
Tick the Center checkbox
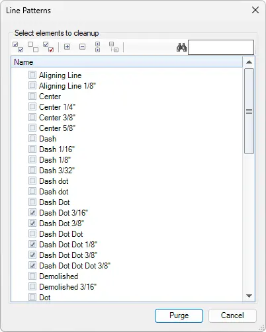(x=32, y=96)
